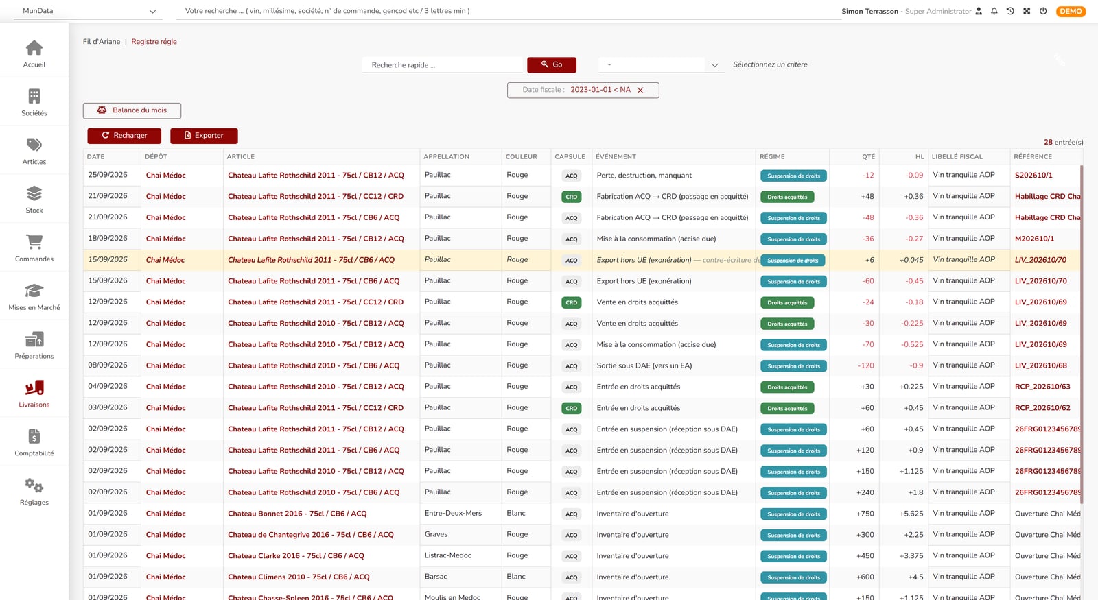Open the MunData selector dropdown

pos(89,11)
